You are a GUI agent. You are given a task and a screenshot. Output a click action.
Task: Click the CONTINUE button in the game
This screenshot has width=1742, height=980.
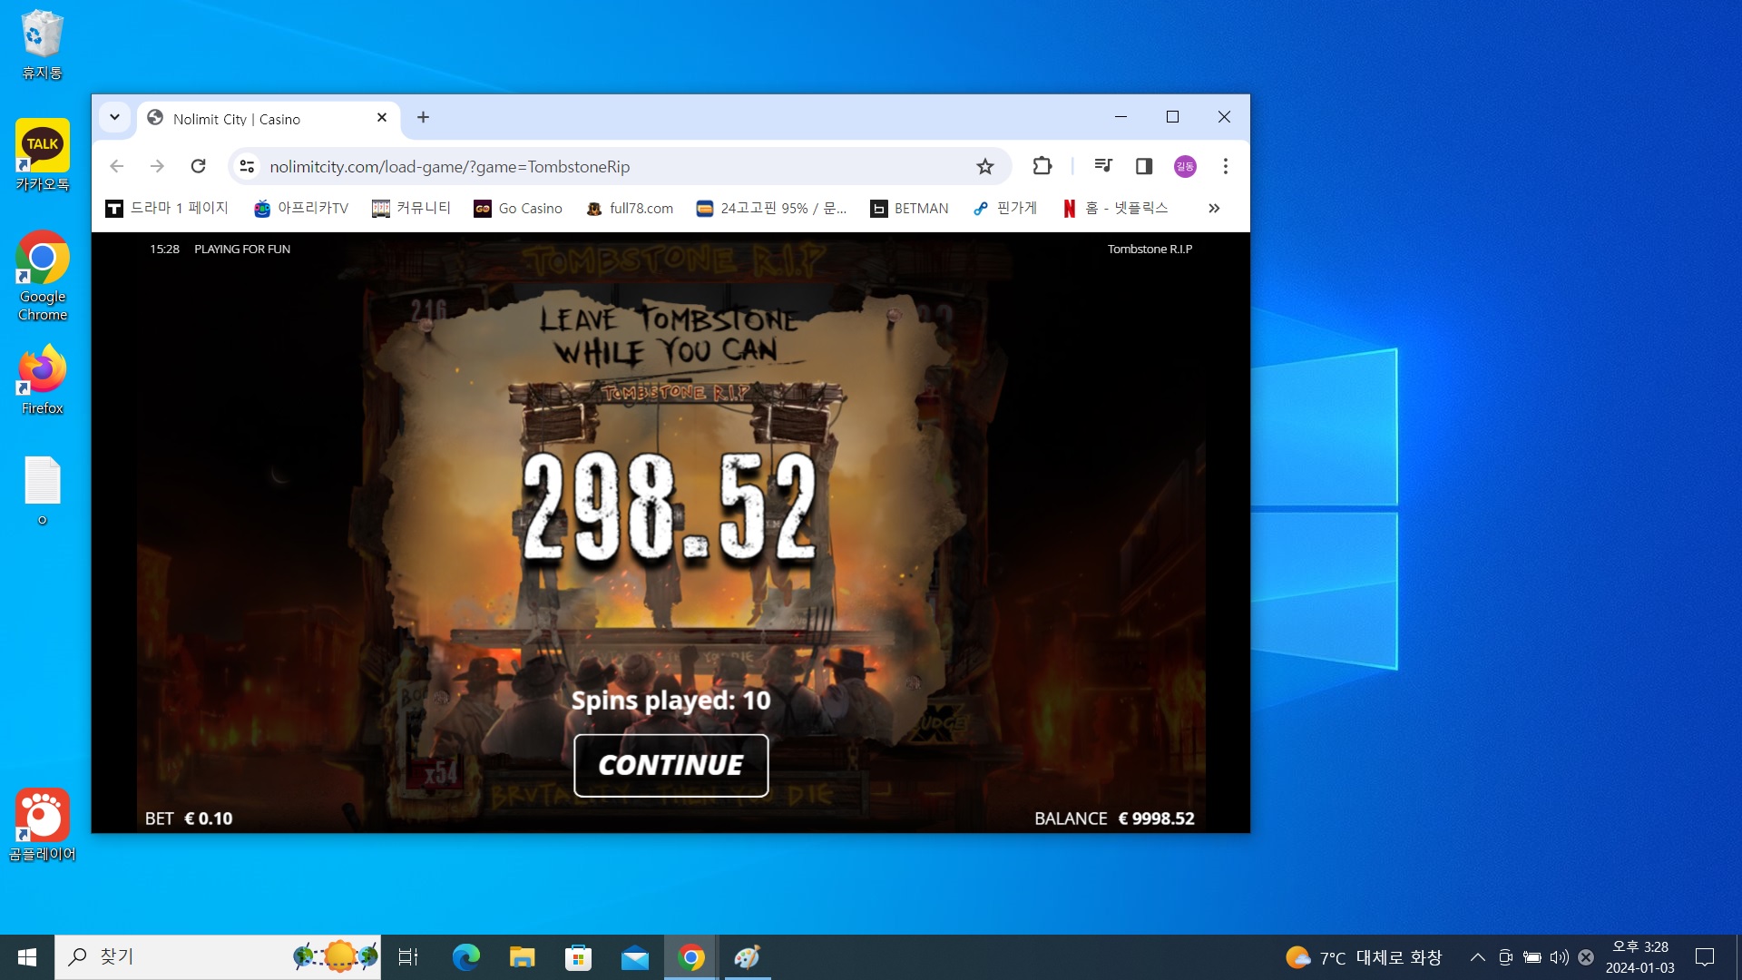coord(671,765)
